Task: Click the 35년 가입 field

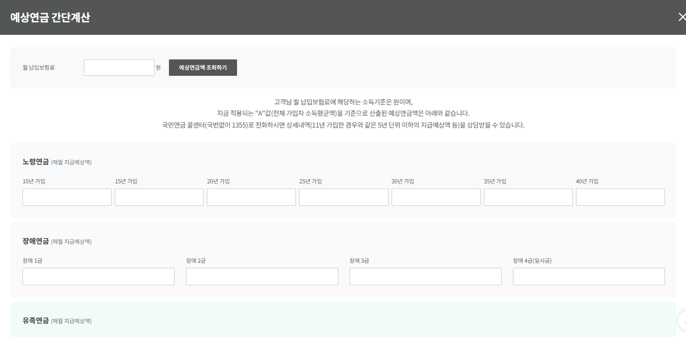Action: click(x=528, y=197)
